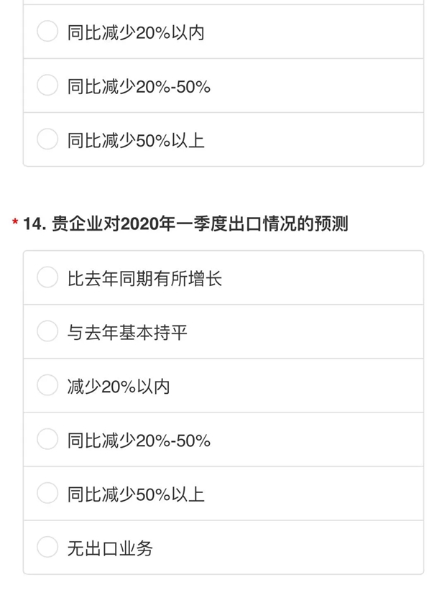Tick the 同比减少20%以内 radio above question 14

[x=47, y=31]
